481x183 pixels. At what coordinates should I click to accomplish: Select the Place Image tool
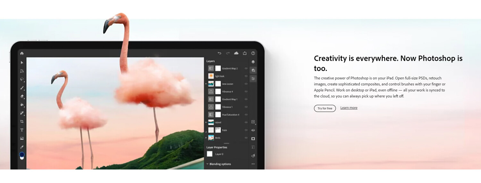pos(22,138)
